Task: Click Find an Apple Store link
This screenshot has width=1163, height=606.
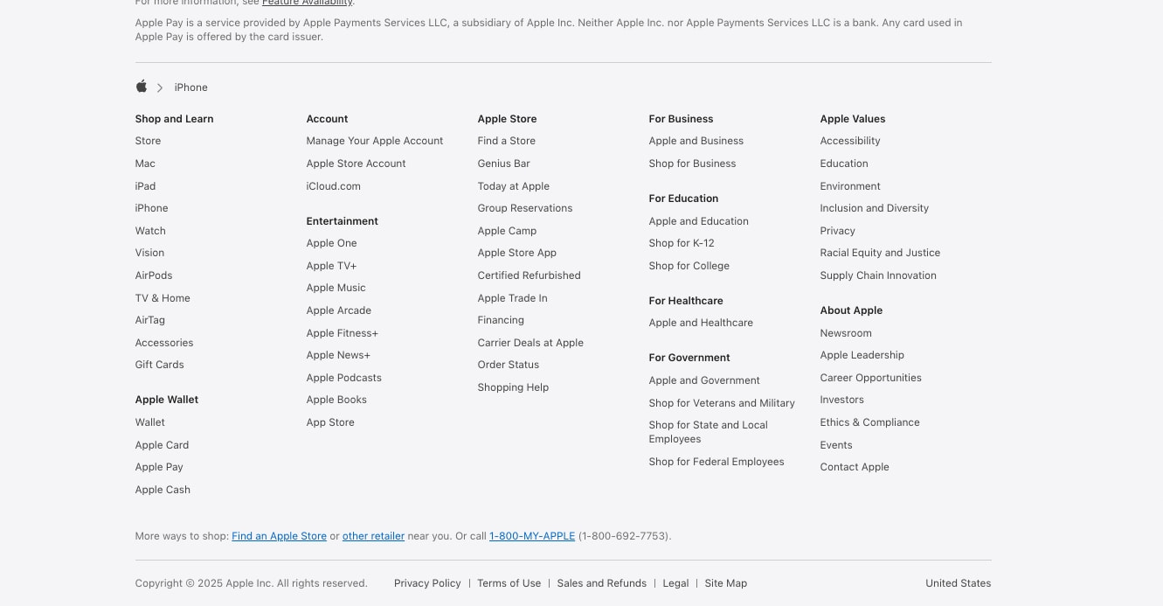Action: point(279,536)
